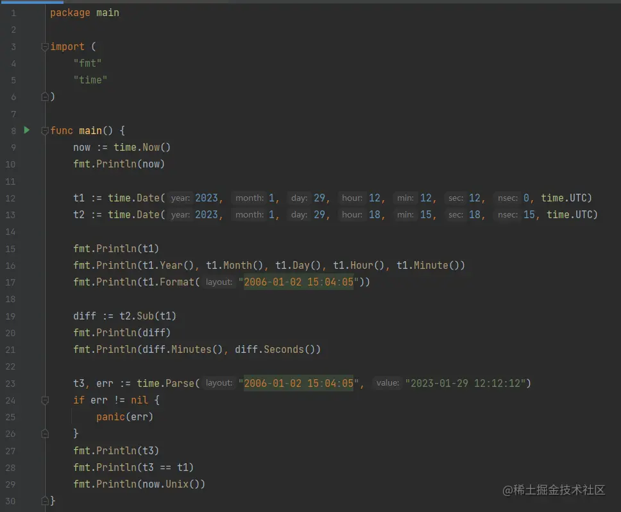Click the 'layout:' hint in the time.Parse call
Viewport: 621px width, 512px height.
[x=219, y=383]
